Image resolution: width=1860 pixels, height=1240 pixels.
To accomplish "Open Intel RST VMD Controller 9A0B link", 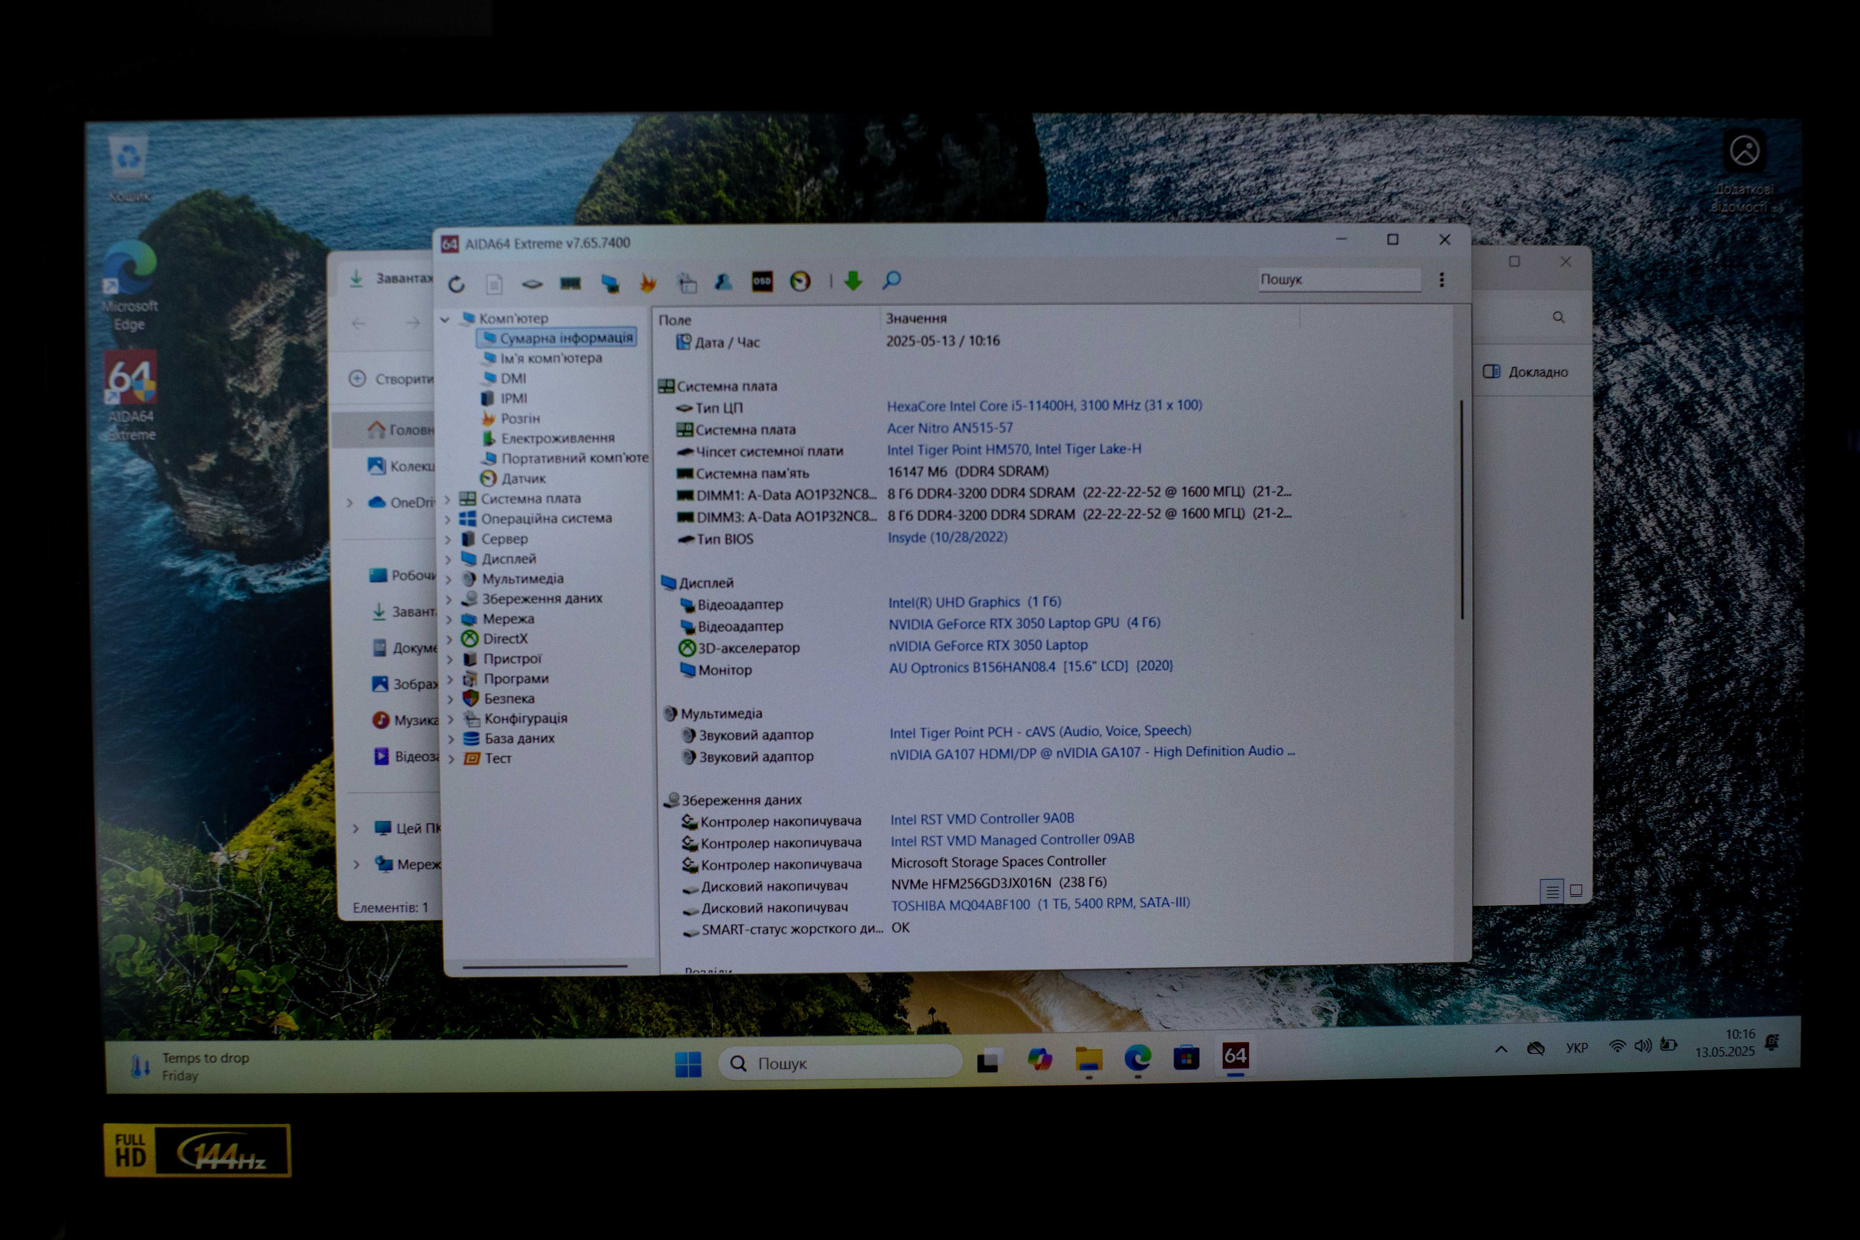I will 982,819.
